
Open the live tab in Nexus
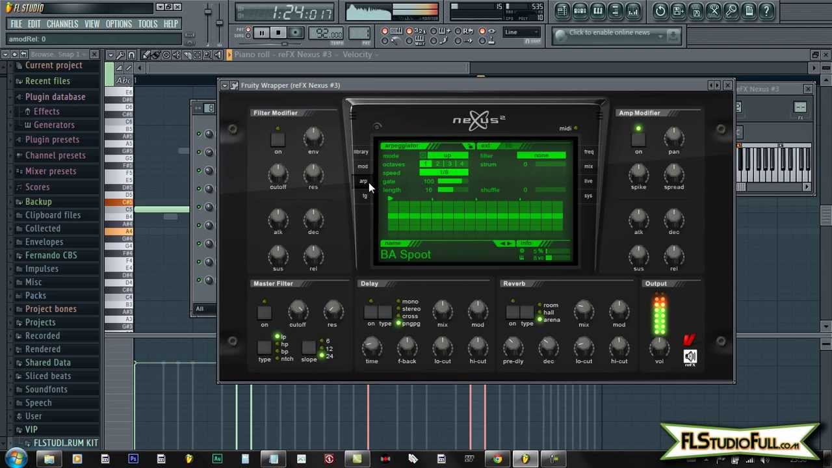tap(588, 181)
